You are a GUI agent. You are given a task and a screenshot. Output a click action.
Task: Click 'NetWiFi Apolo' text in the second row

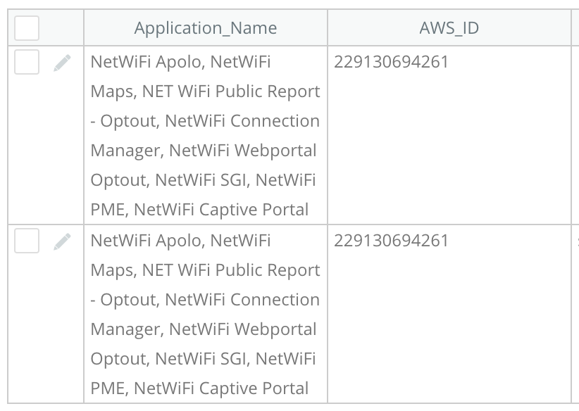coord(146,241)
